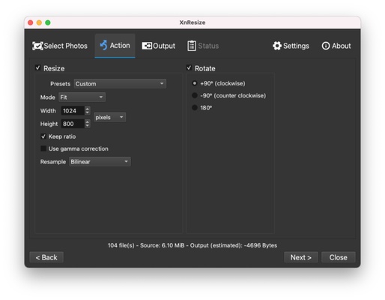The width and height of the screenshot is (385, 300).
Task: Click the red close window button
Action: [31, 22]
